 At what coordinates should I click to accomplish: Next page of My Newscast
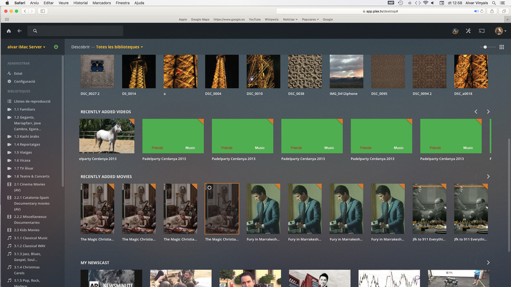pos(488,263)
